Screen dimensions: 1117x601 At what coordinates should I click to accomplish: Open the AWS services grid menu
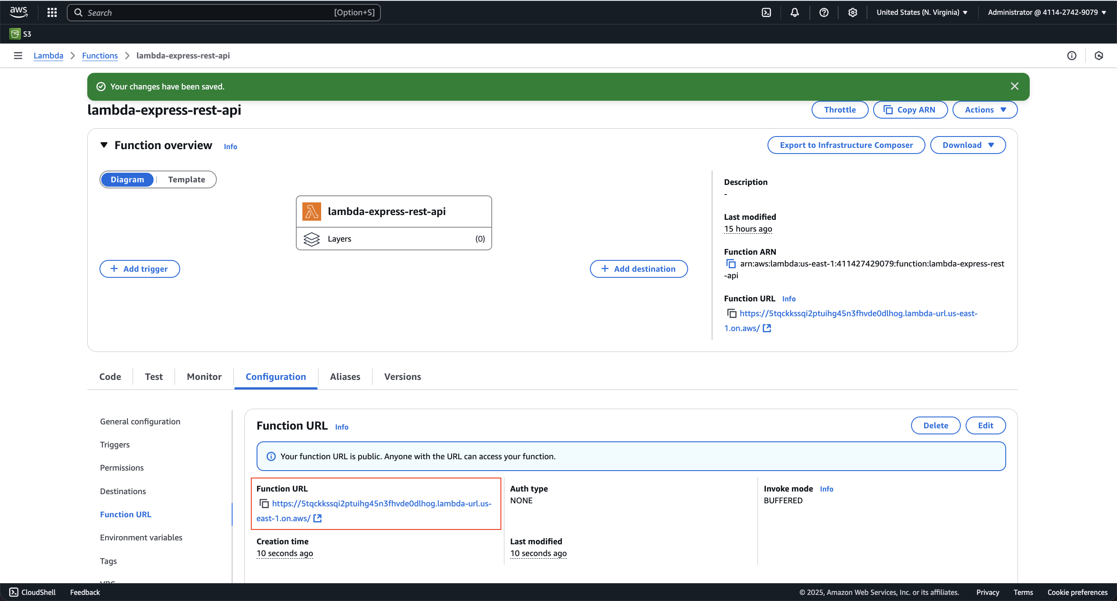pyautogui.click(x=52, y=12)
